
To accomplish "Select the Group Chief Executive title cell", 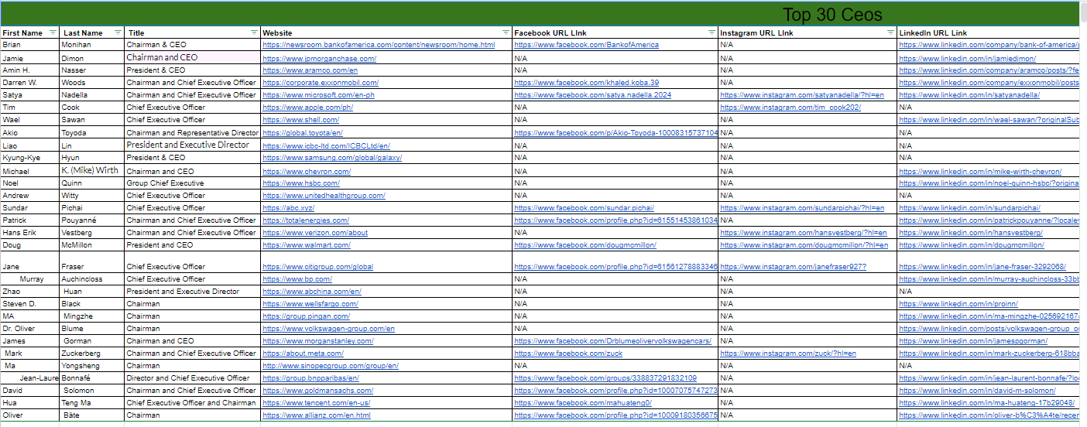I will (x=192, y=183).
